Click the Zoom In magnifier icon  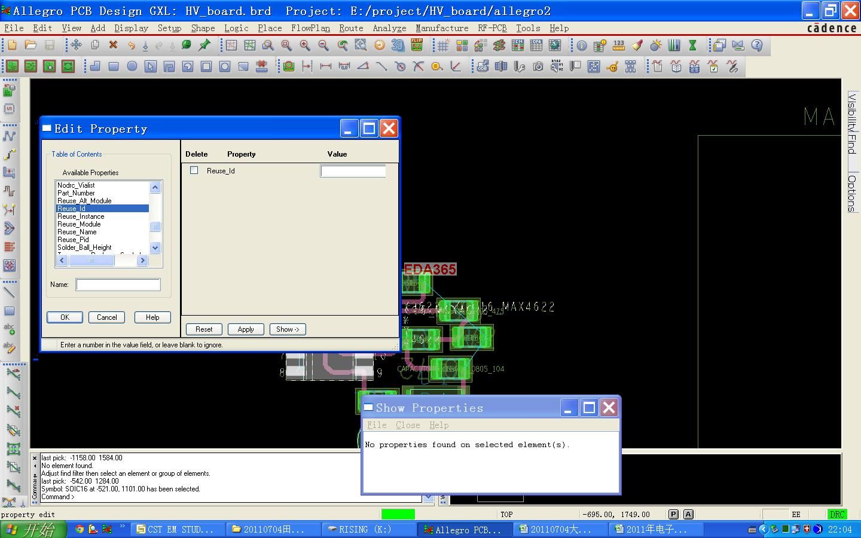click(305, 45)
